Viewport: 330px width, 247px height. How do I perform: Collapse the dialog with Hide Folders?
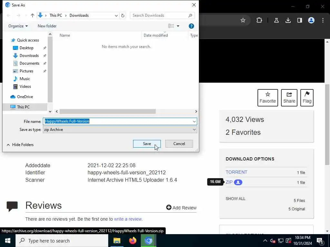(20, 145)
